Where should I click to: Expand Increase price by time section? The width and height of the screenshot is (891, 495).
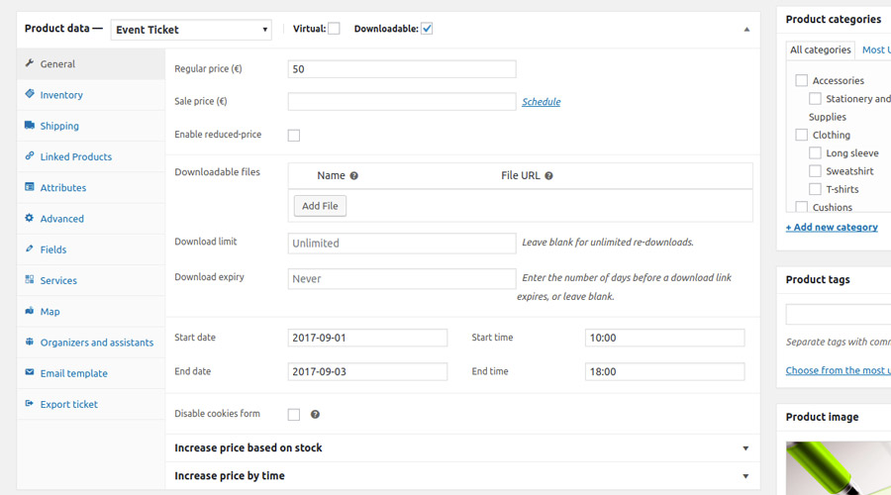[x=745, y=476]
